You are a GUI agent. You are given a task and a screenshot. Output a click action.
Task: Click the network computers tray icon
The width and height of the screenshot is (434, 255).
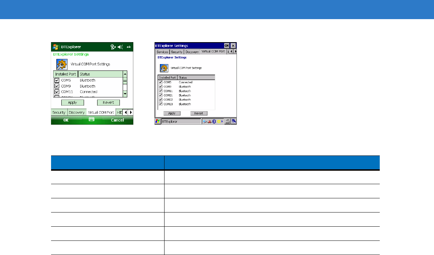(205, 121)
